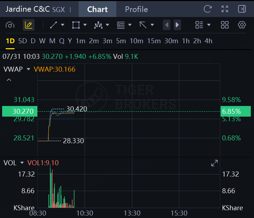254x218 pixels.
Task: Select the 5m interval
Action: 121,41
